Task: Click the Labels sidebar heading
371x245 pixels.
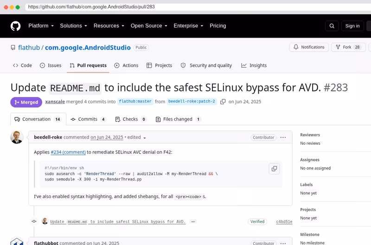Action: tap(307, 185)
